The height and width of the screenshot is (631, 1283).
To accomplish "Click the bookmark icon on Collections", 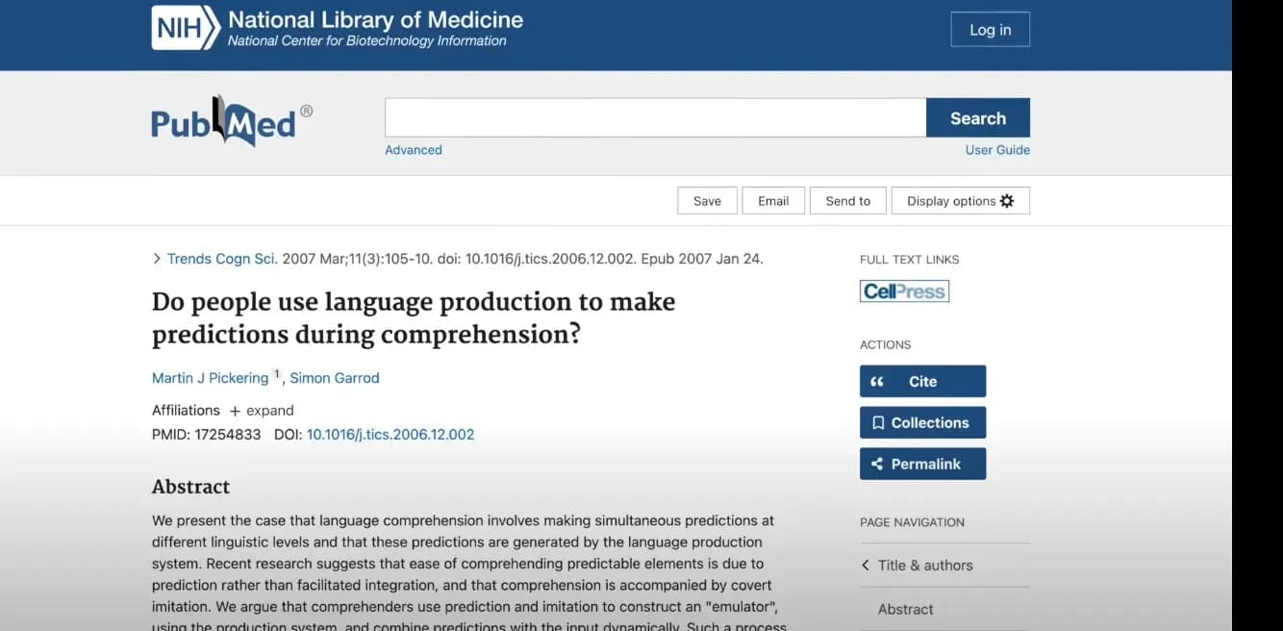I will (877, 423).
